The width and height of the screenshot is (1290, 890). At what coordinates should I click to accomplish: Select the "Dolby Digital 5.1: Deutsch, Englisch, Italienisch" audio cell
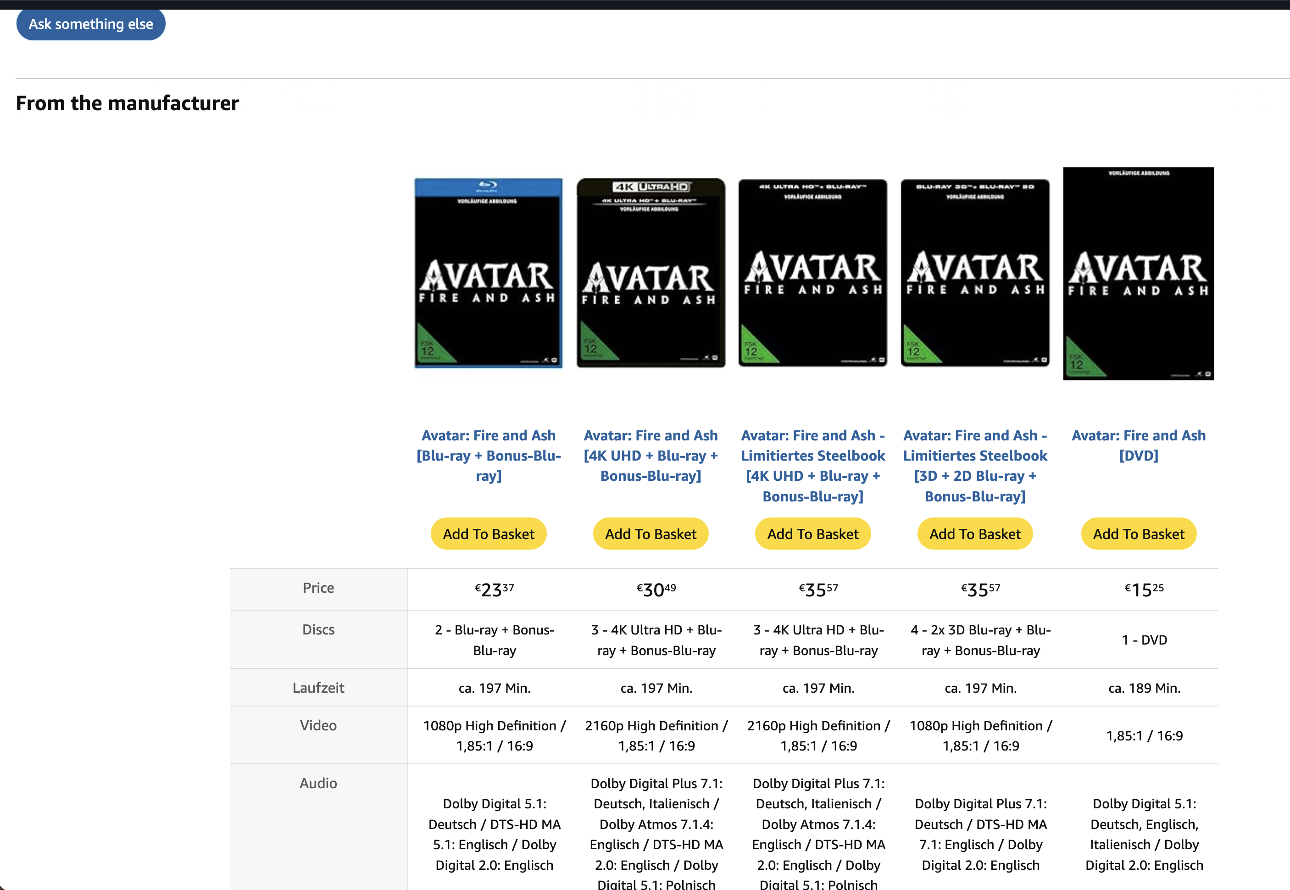[x=1144, y=834]
